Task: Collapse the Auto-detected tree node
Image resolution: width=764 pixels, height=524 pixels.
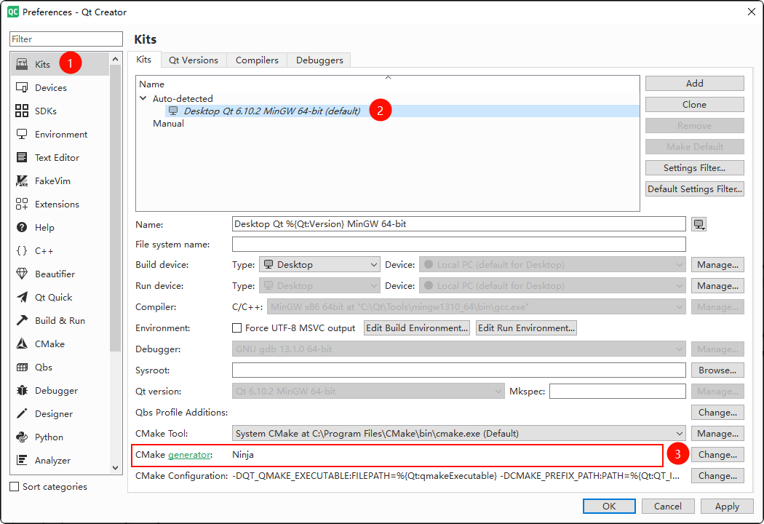Action: click(x=143, y=98)
